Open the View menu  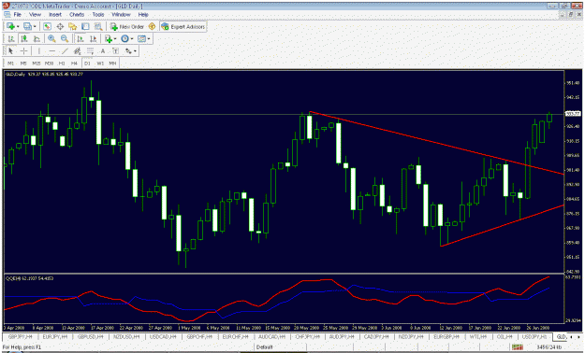tap(35, 15)
